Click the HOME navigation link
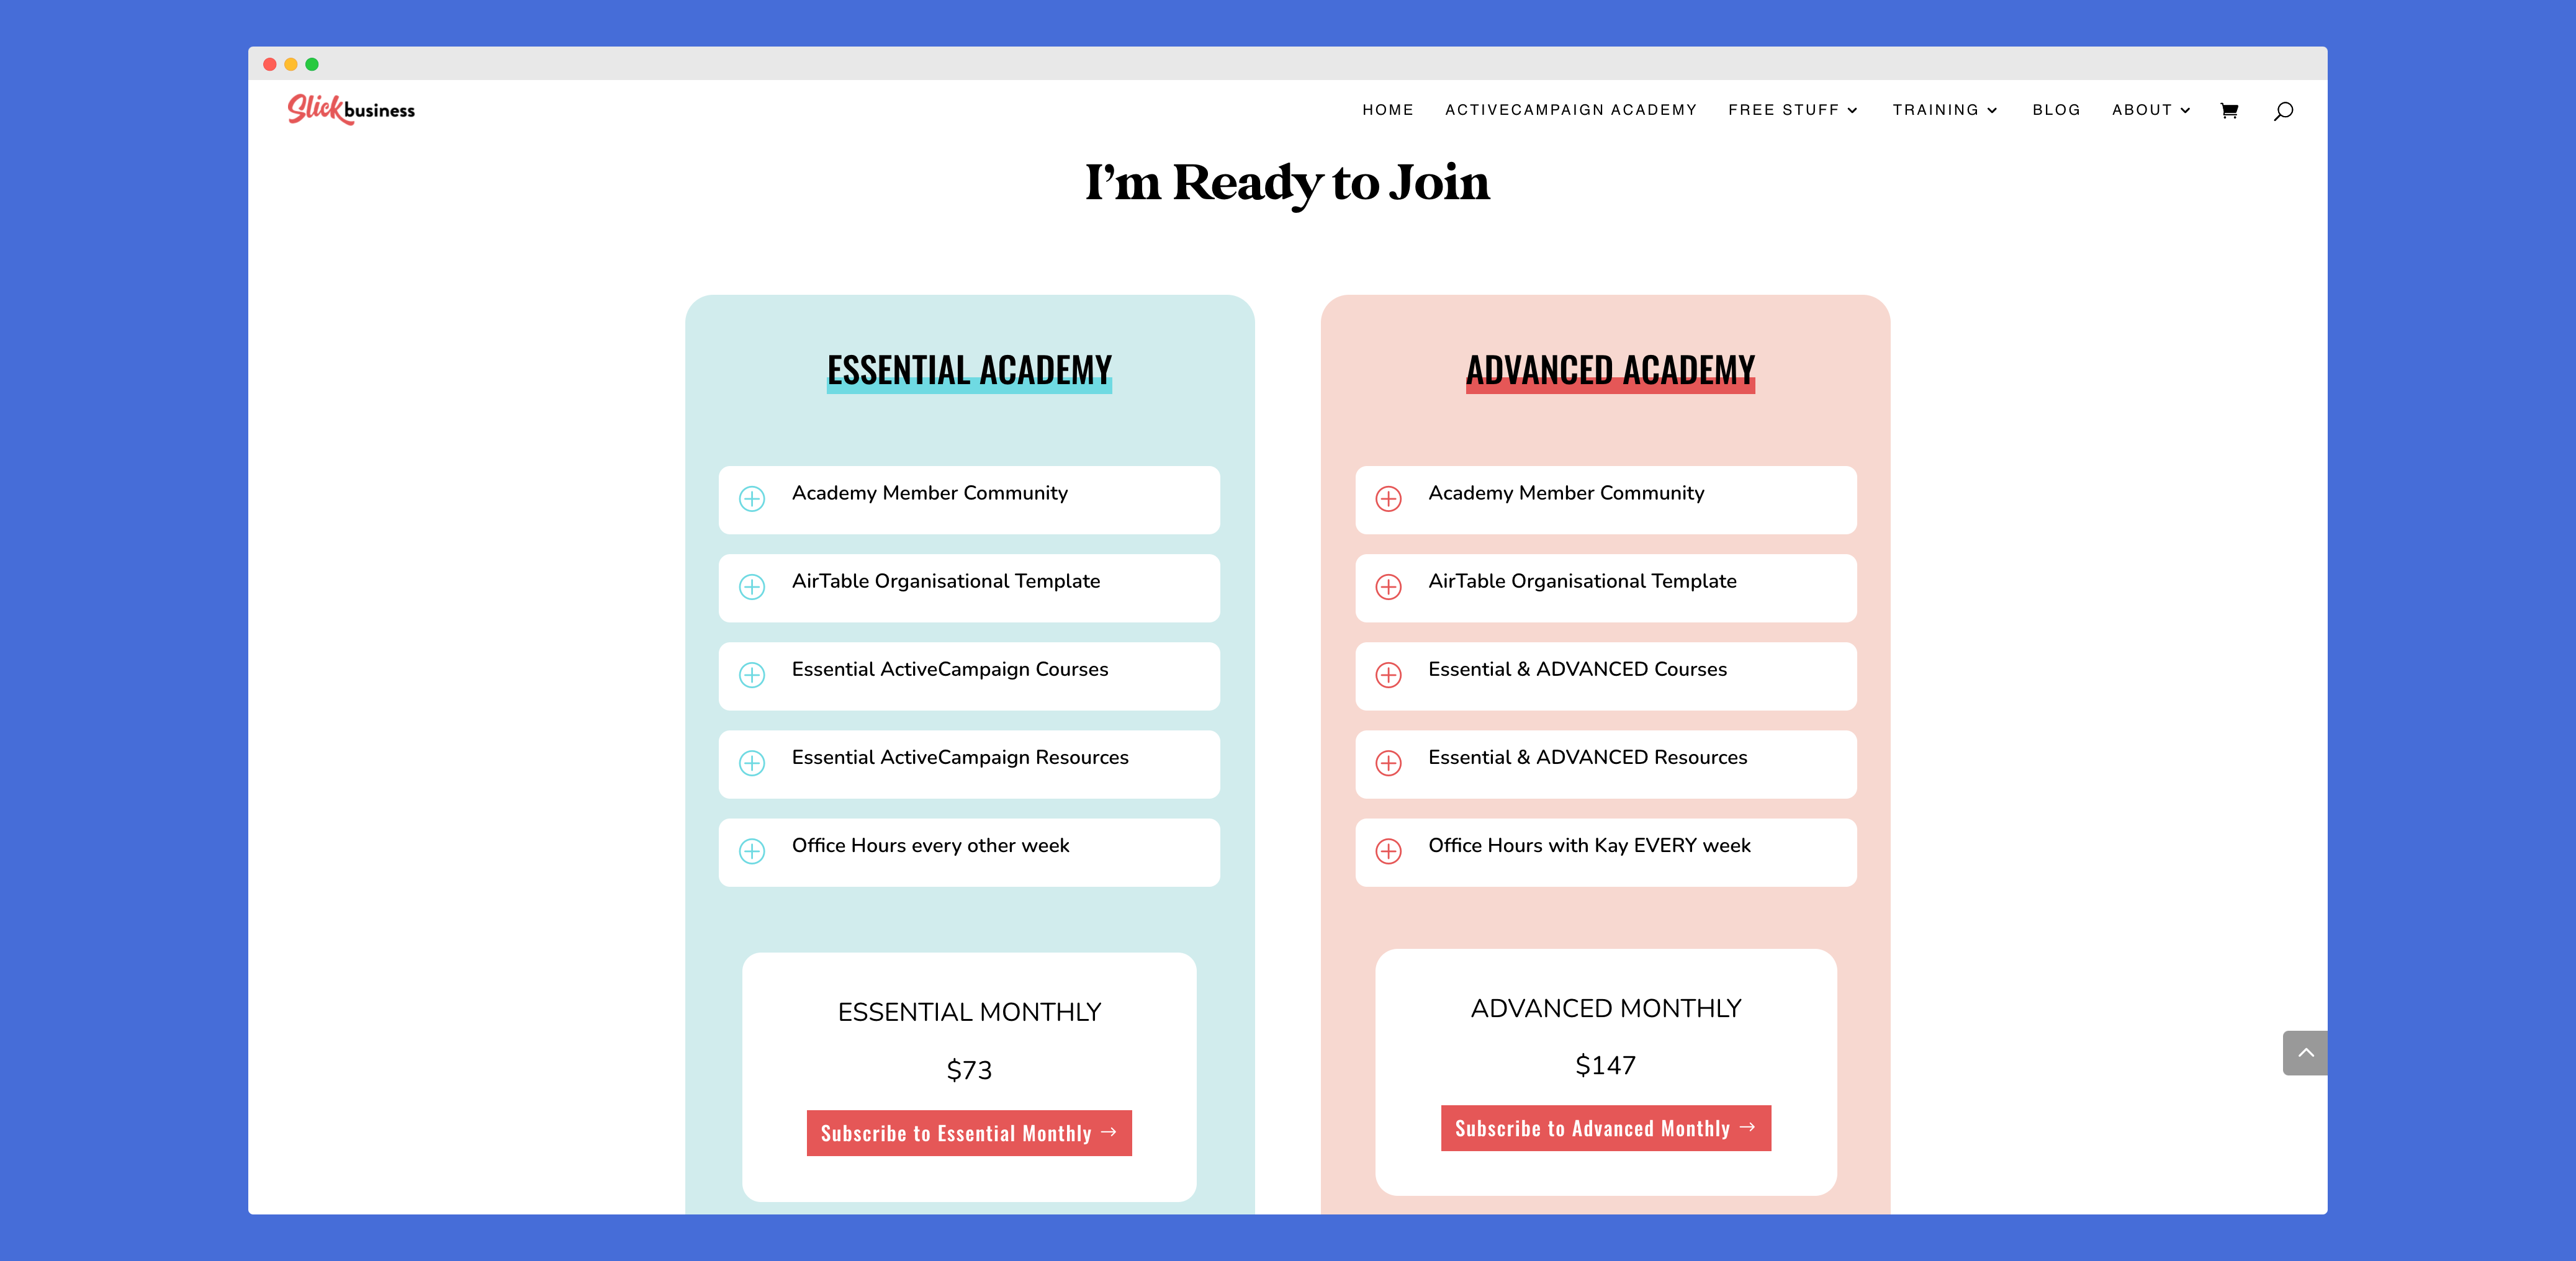This screenshot has width=2576, height=1261. click(1387, 110)
